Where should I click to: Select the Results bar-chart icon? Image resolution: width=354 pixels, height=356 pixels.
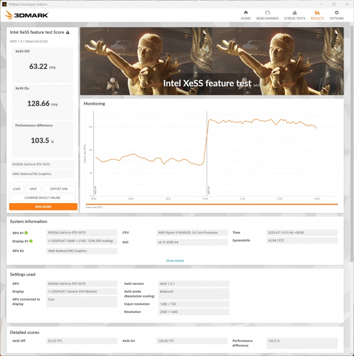(317, 12)
